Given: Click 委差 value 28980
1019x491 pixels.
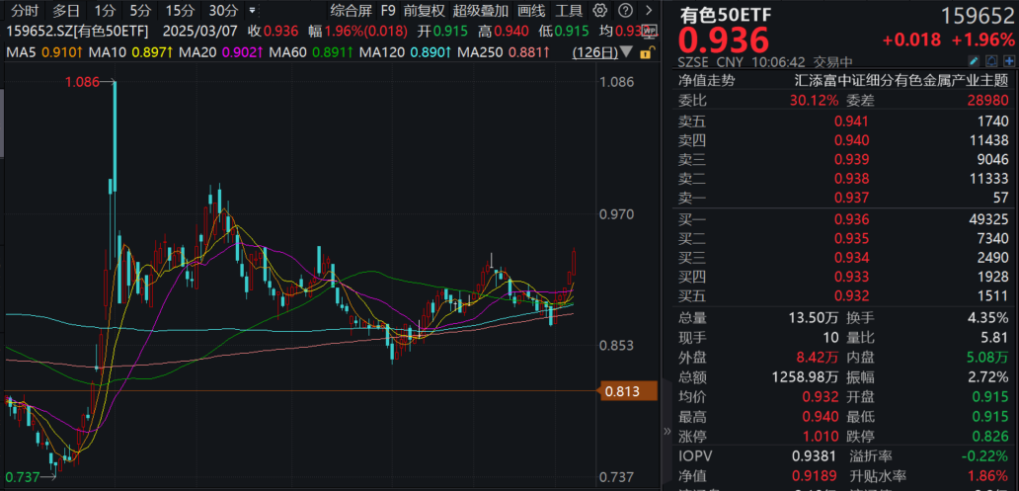Looking at the screenshot, I should 987,100.
